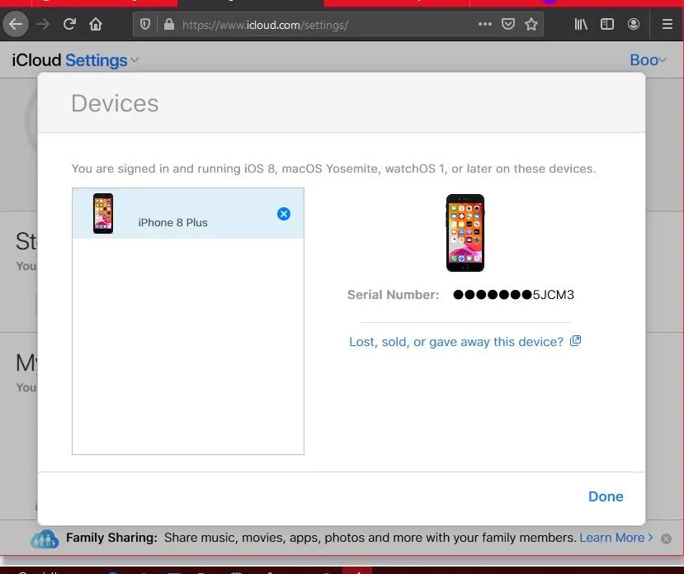Screen dimensions: 684x574
Task: Dismiss the Family Sharing banner
Action: click(666, 538)
